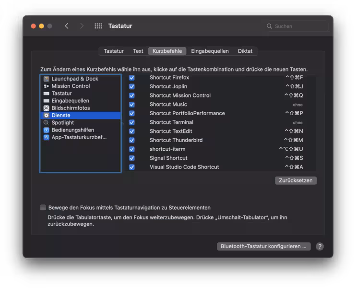Enable keyboard navigation focus checkbox

(43, 208)
